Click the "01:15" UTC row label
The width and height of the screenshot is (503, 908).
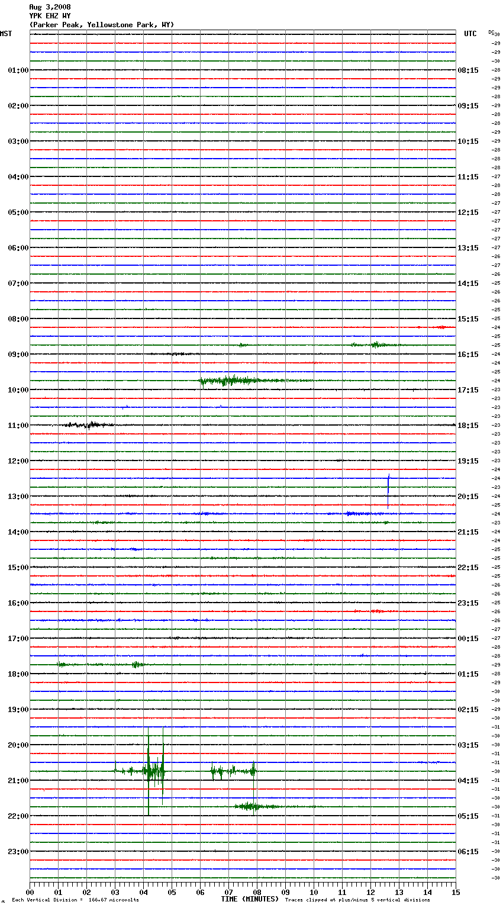(x=468, y=674)
